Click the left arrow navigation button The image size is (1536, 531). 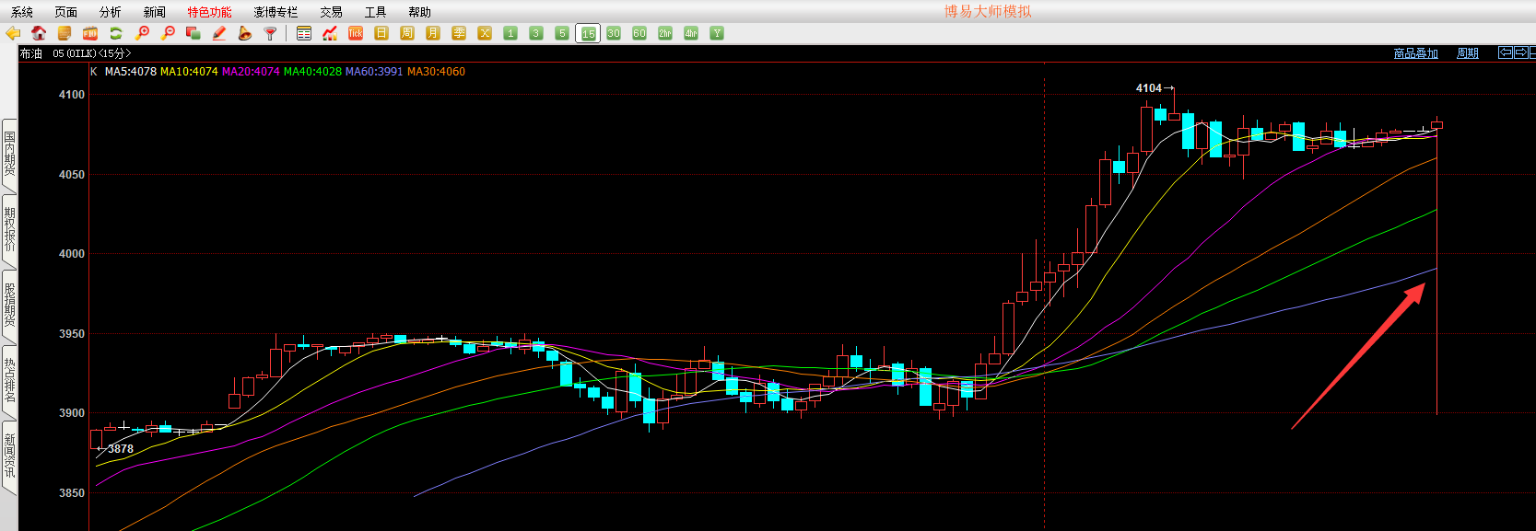point(1505,52)
